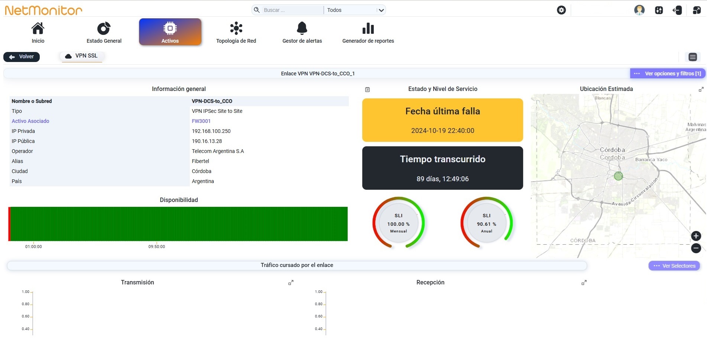Expand the Ubicación Estimada map fullscreen

click(701, 89)
